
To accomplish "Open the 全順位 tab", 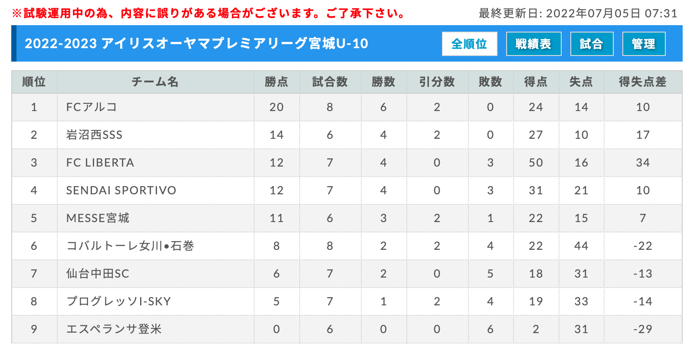I will pos(469,44).
